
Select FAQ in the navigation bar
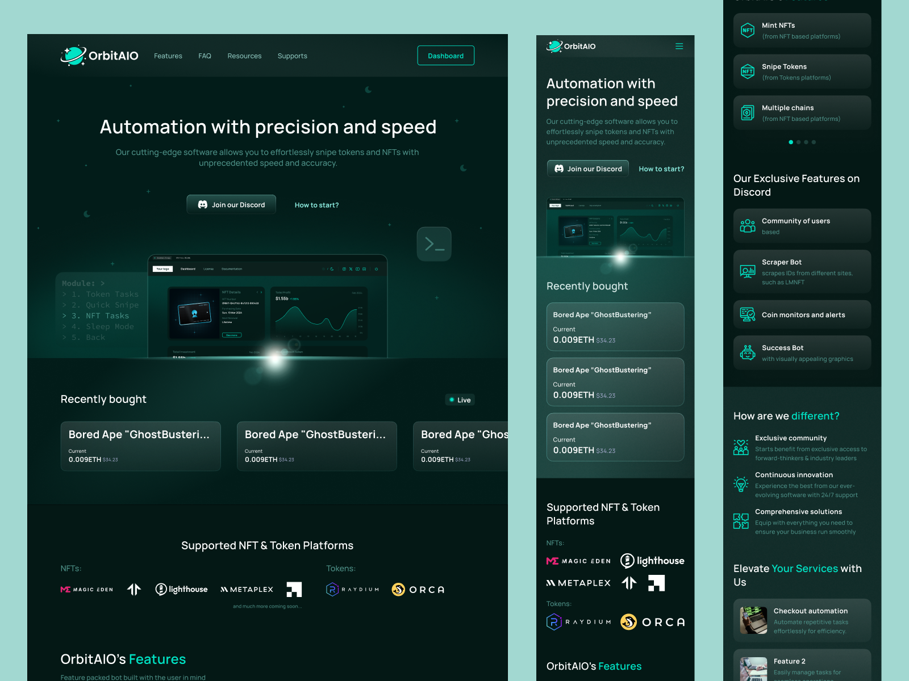coord(205,56)
